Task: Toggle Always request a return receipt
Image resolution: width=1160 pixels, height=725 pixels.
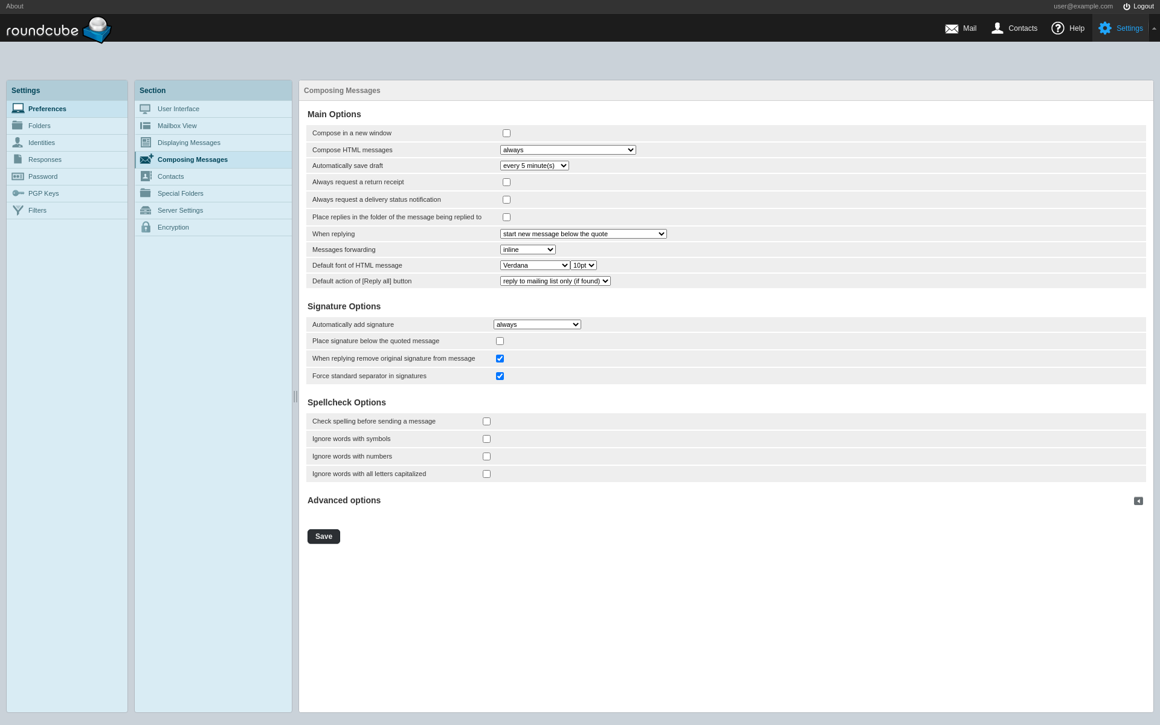Action: (x=506, y=182)
